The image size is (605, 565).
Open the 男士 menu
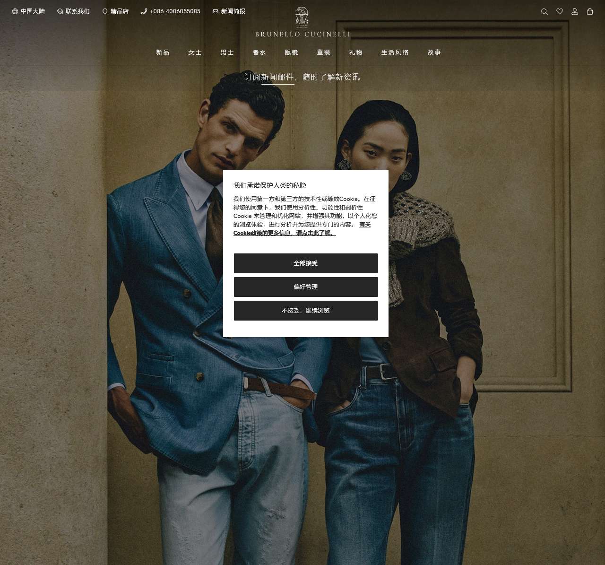227,52
